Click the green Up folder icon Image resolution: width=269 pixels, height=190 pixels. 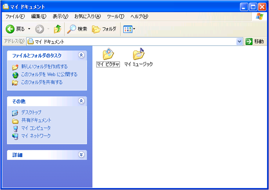tap(57, 29)
